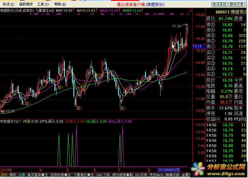This screenshot has height=178, width=248.
Task: Click the 专家提示5合1 indicator name
Action: (10, 122)
